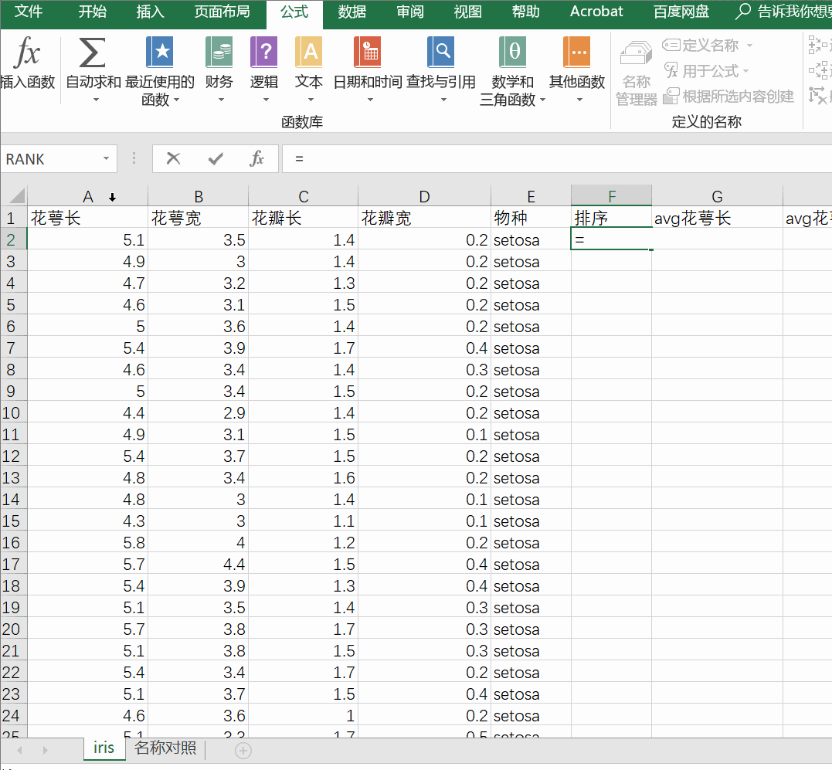Screen dimensions: 832x770
Task: Switch to the Page Layout (页面布局) tab
Action: point(222,12)
